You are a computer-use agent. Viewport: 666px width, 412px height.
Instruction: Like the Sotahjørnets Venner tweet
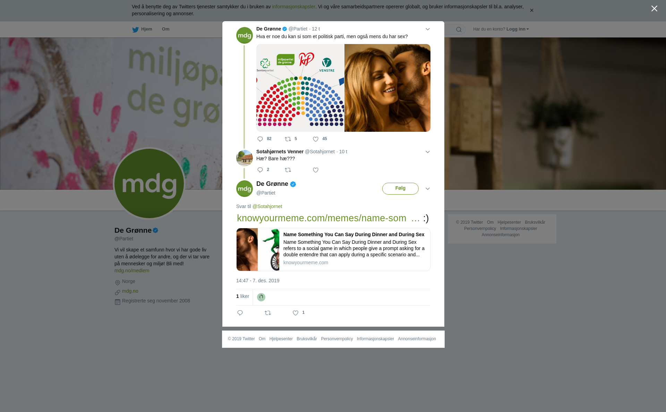pos(316,170)
